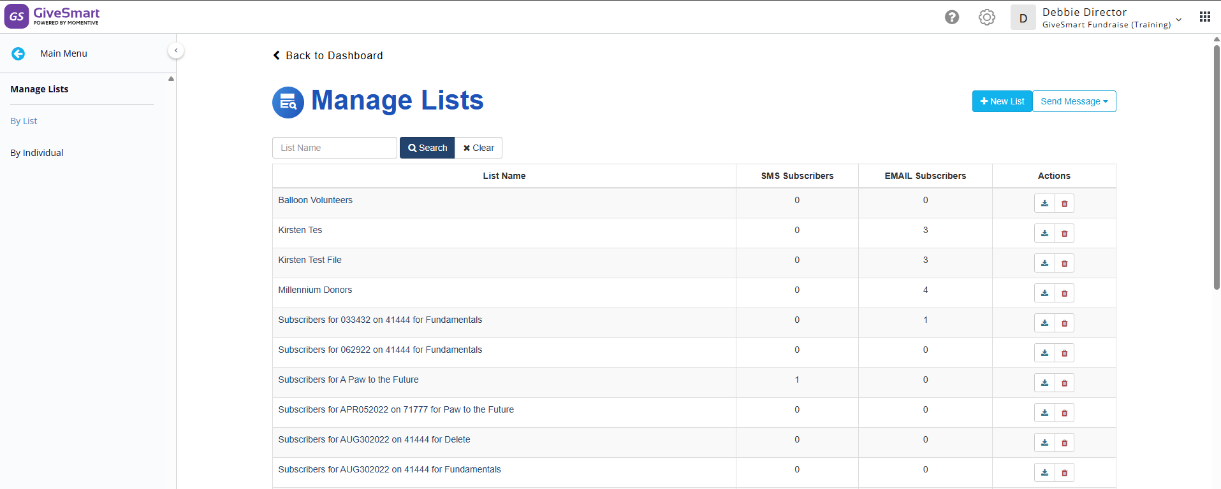This screenshot has height=489, width=1221.
Task: Open Subscribers for A Paw to the Future
Action: point(348,379)
